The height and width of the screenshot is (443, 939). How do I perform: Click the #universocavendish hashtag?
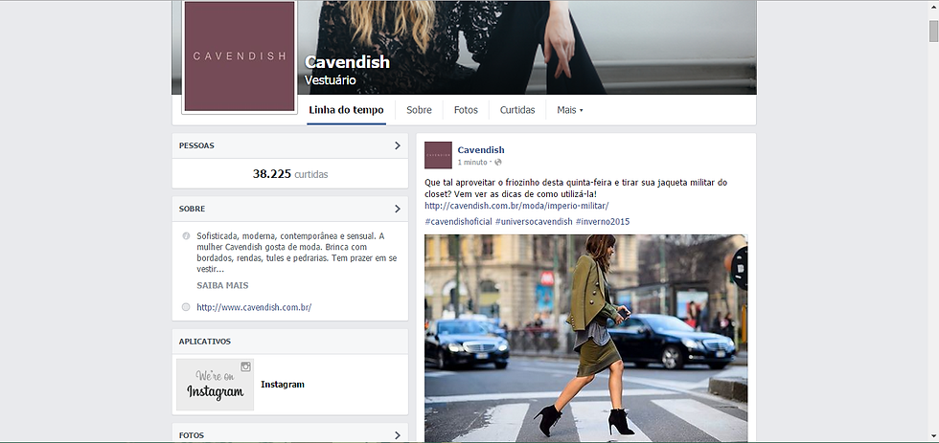pyautogui.click(x=534, y=222)
